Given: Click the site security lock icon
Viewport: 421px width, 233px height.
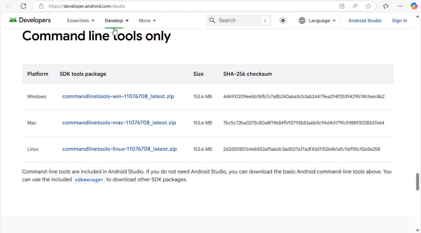Looking at the screenshot, I should (41, 6).
